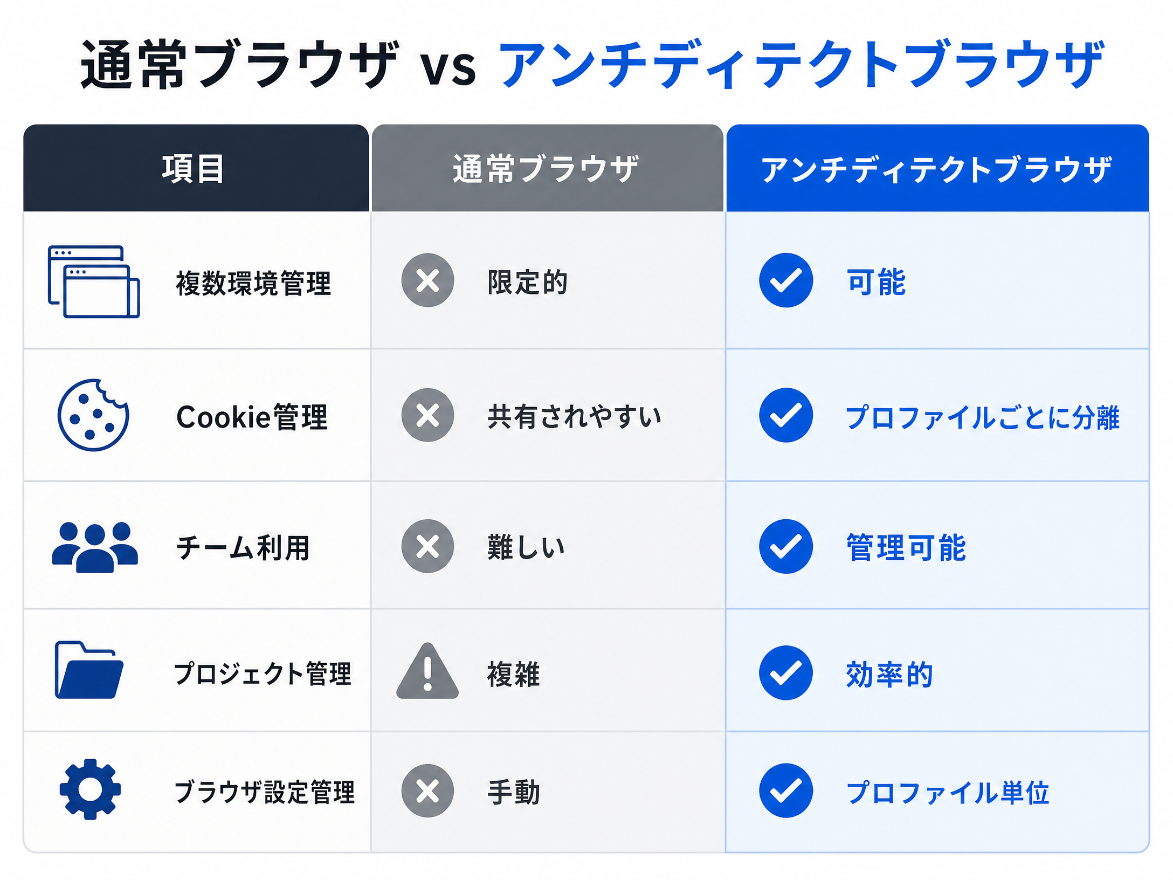Click the gray X icon beside 手動

point(427,791)
